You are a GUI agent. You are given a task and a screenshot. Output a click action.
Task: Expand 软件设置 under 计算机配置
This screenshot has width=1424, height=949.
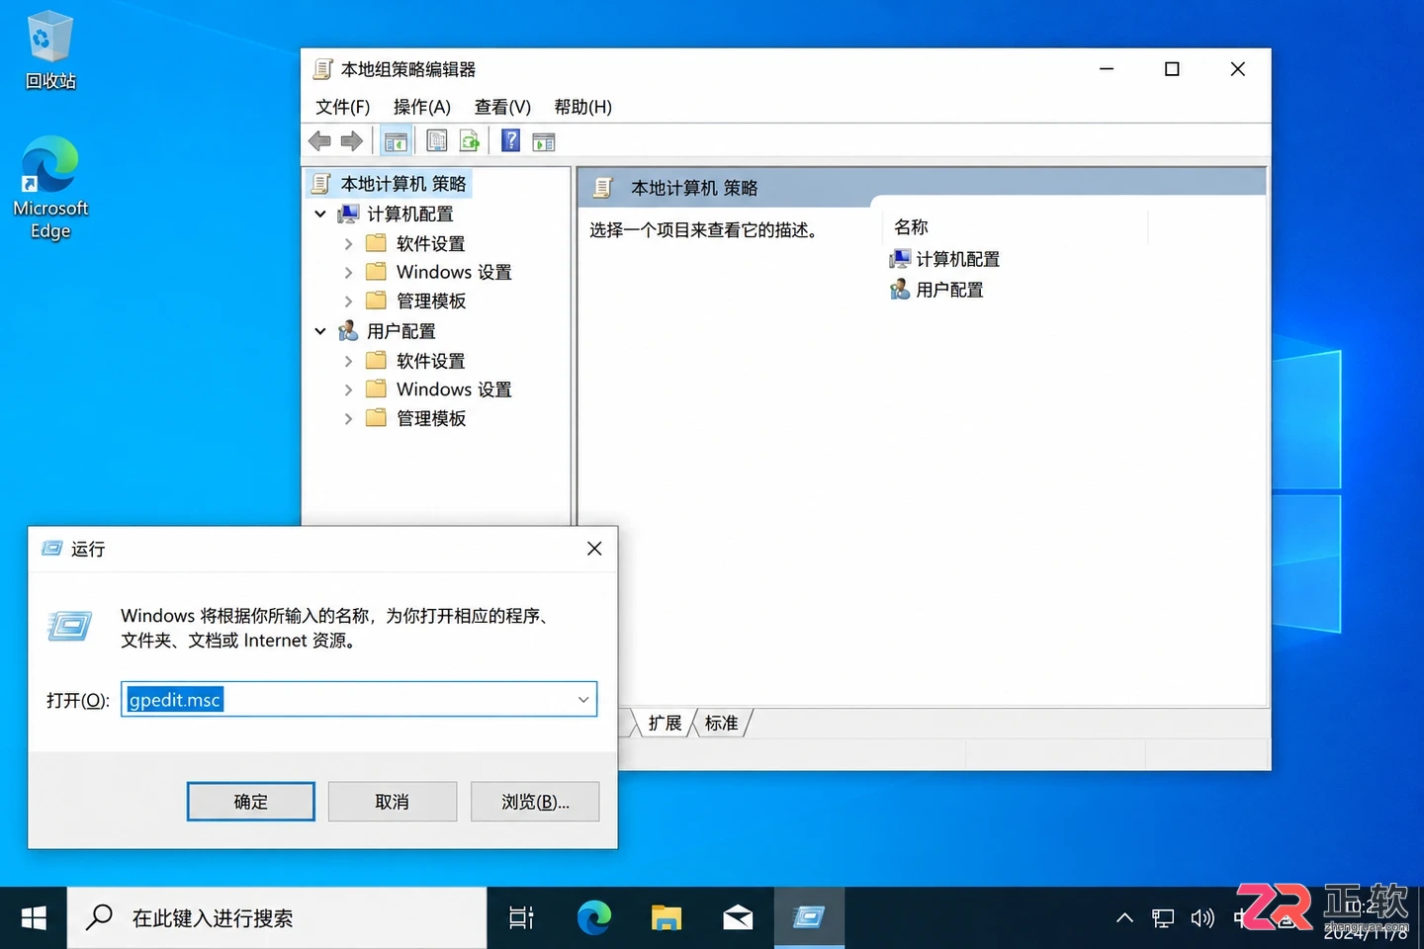(348, 243)
